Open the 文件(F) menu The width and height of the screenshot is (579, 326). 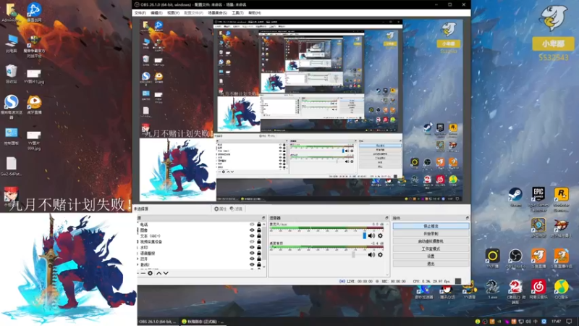tap(140, 13)
